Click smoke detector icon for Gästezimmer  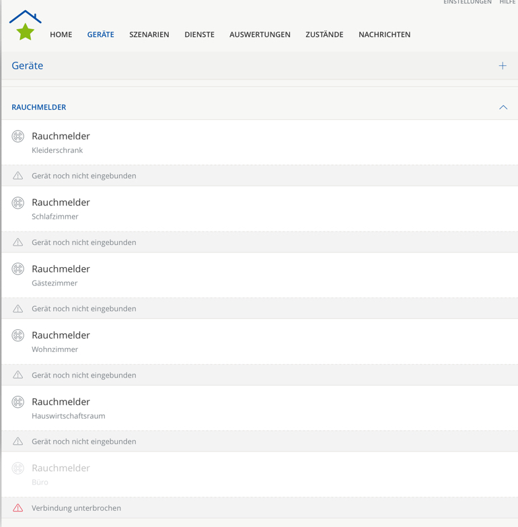[18, 269]
